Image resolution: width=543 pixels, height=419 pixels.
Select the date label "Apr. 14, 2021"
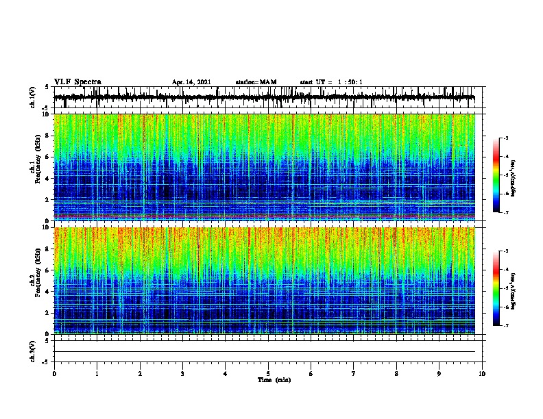[x=191, y=82]
